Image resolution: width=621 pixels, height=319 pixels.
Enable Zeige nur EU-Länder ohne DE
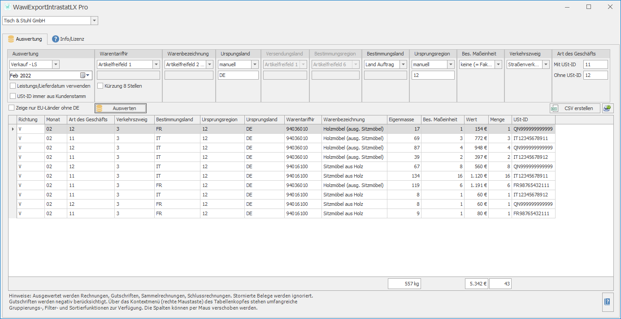(12, 108)
